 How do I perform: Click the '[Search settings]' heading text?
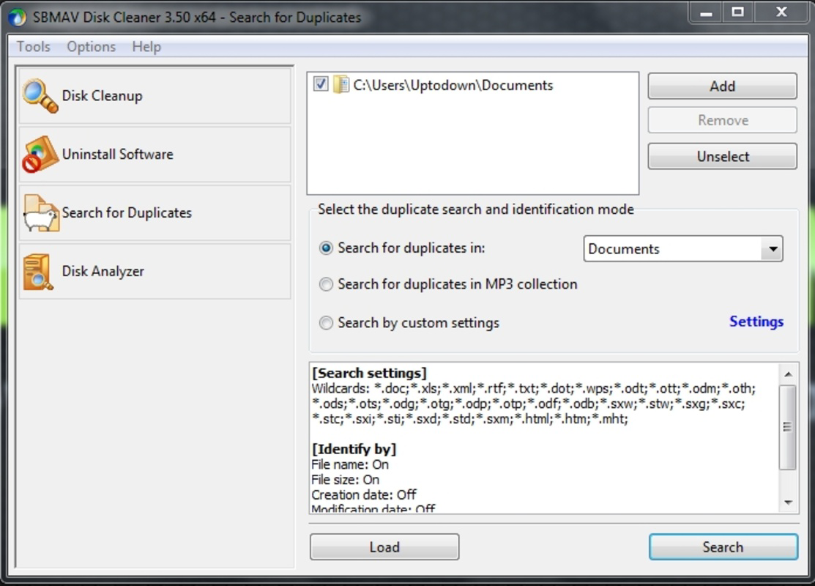[369, 374]
